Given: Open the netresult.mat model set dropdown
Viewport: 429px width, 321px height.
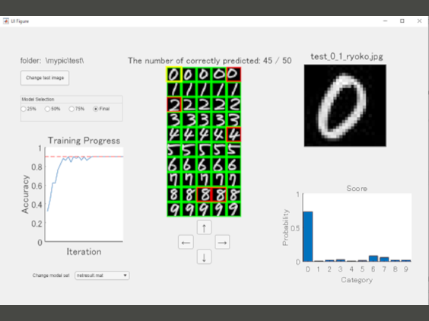Looking at the screenshot, I should [102, 275].
